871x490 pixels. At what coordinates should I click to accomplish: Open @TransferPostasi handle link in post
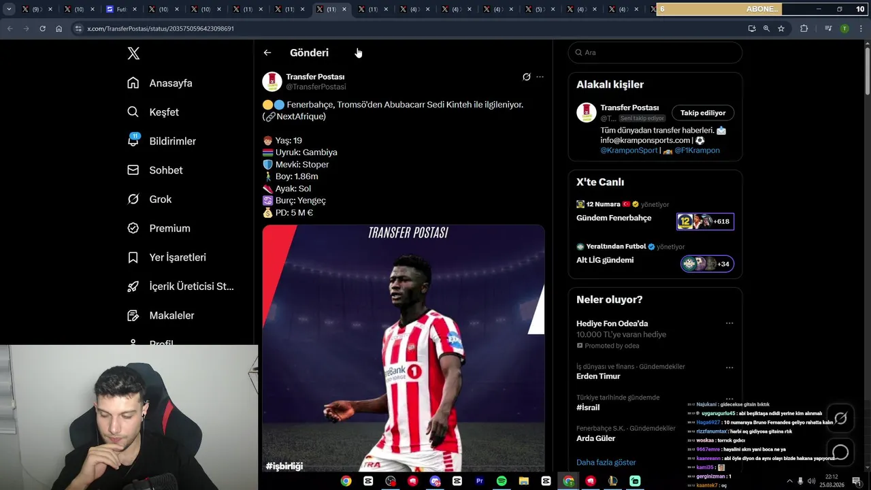[316, 87]
